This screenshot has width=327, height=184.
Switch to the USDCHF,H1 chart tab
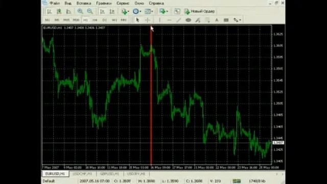(x=82, y=174)
